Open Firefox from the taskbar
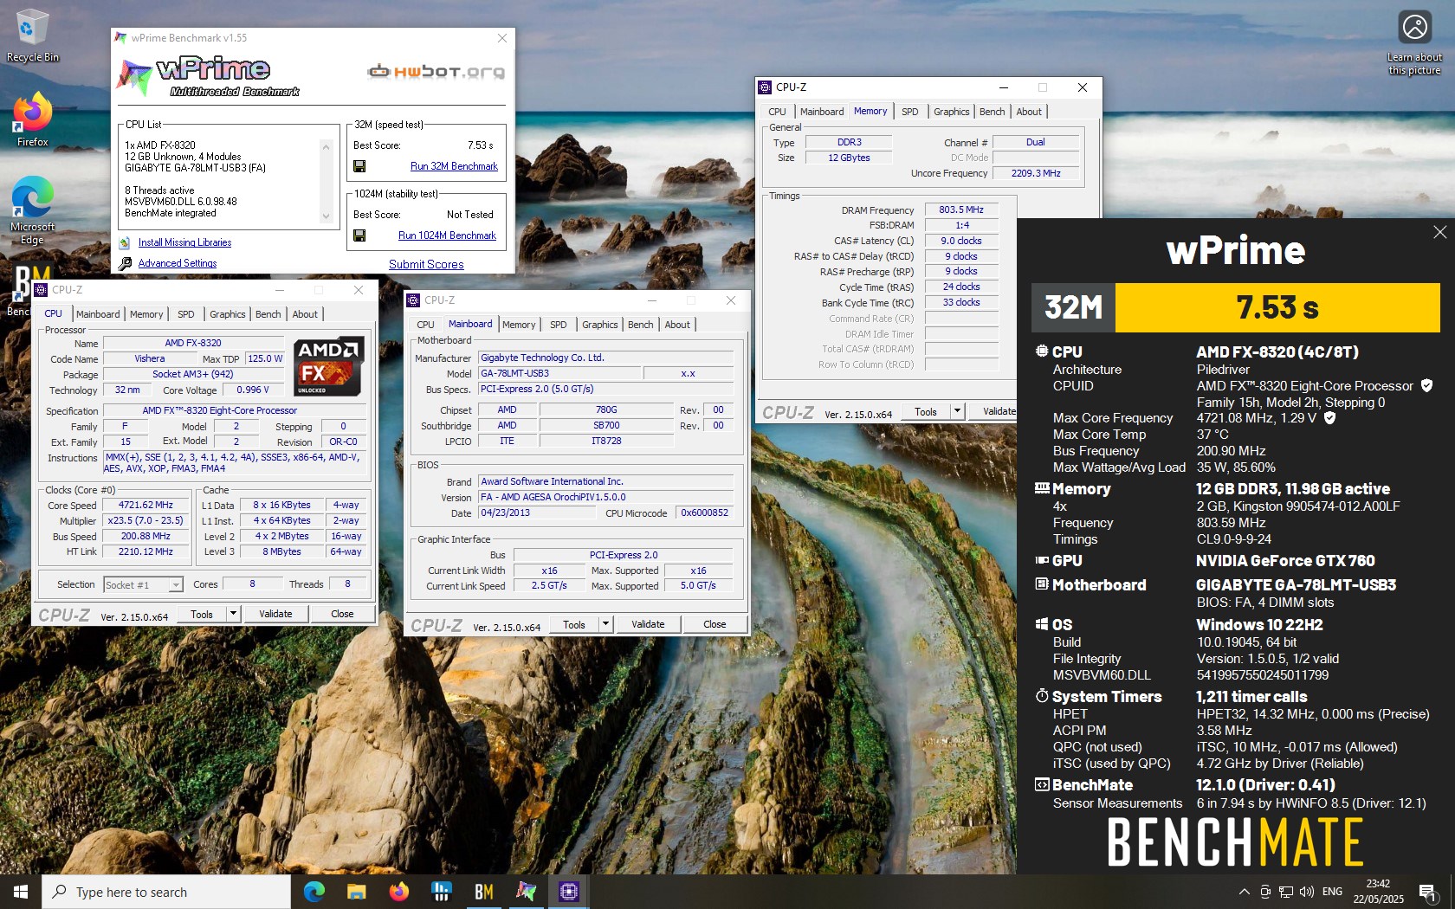The height and width of the screenshot is (909, 1455). [x=398, y=892]
